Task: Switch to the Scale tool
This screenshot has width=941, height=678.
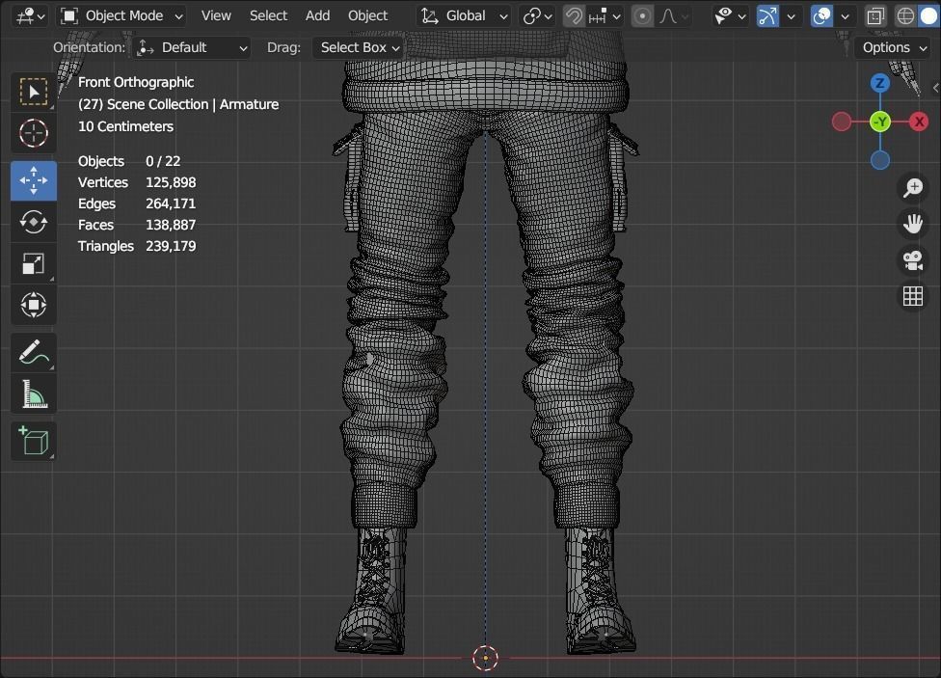Action: (34, 263)
